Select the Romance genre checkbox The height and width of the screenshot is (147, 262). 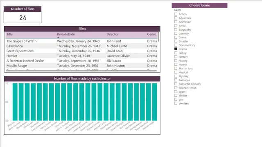pos(176,80)
